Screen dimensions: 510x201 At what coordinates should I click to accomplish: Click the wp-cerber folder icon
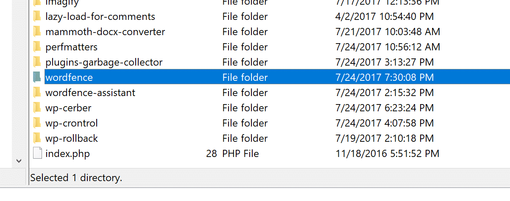(37, 108)
